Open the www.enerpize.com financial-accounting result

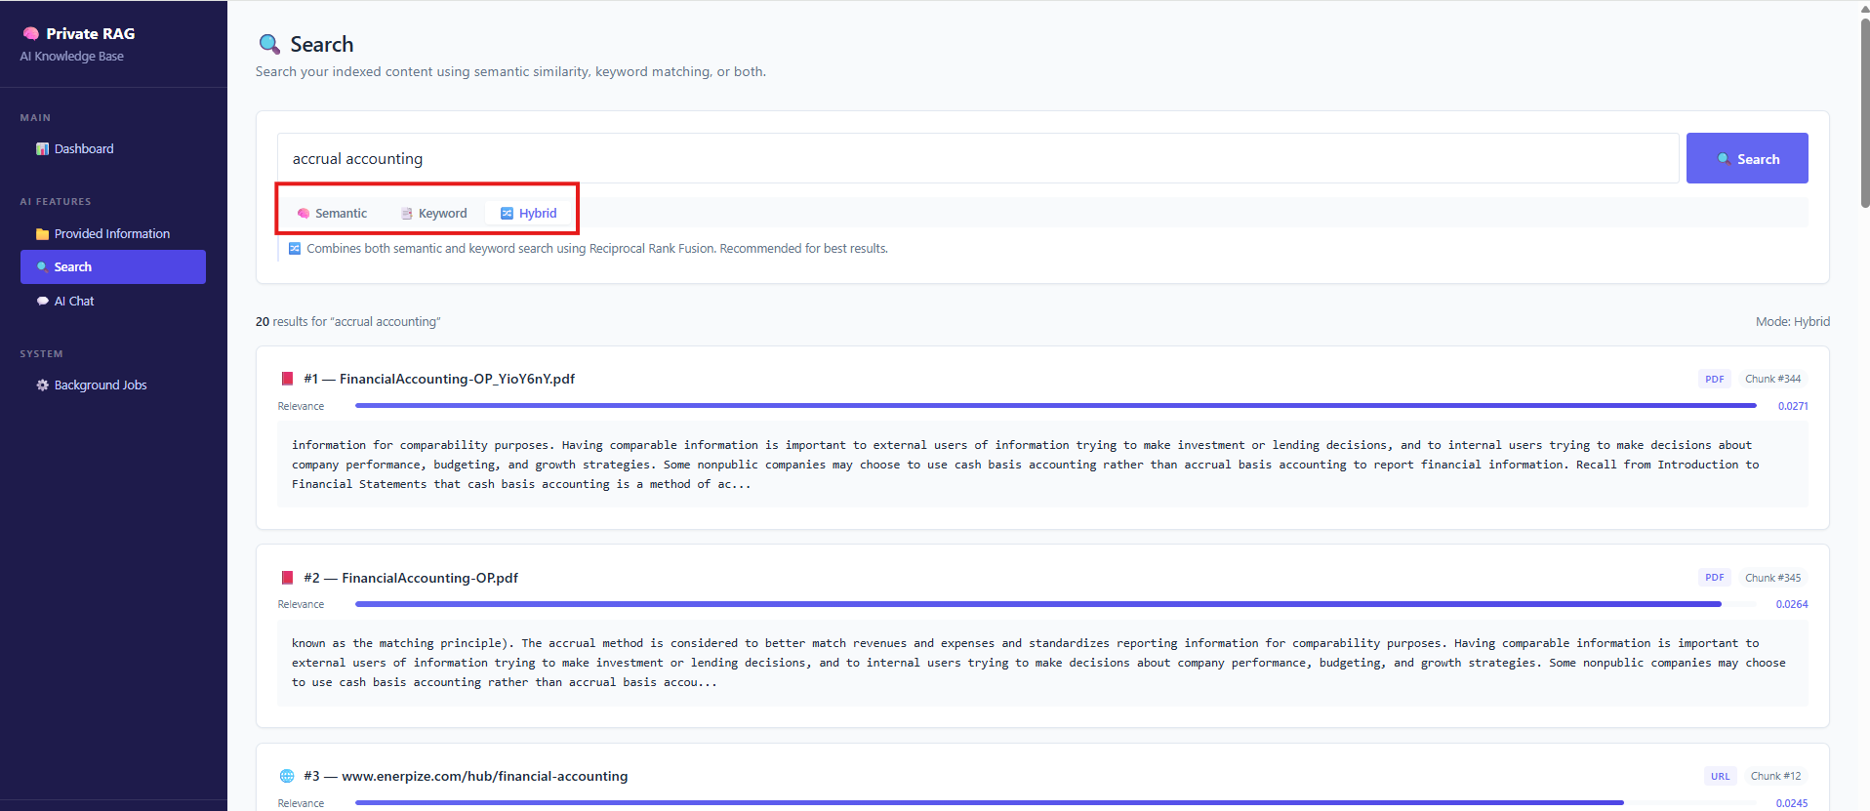click(x=484, y=776)
